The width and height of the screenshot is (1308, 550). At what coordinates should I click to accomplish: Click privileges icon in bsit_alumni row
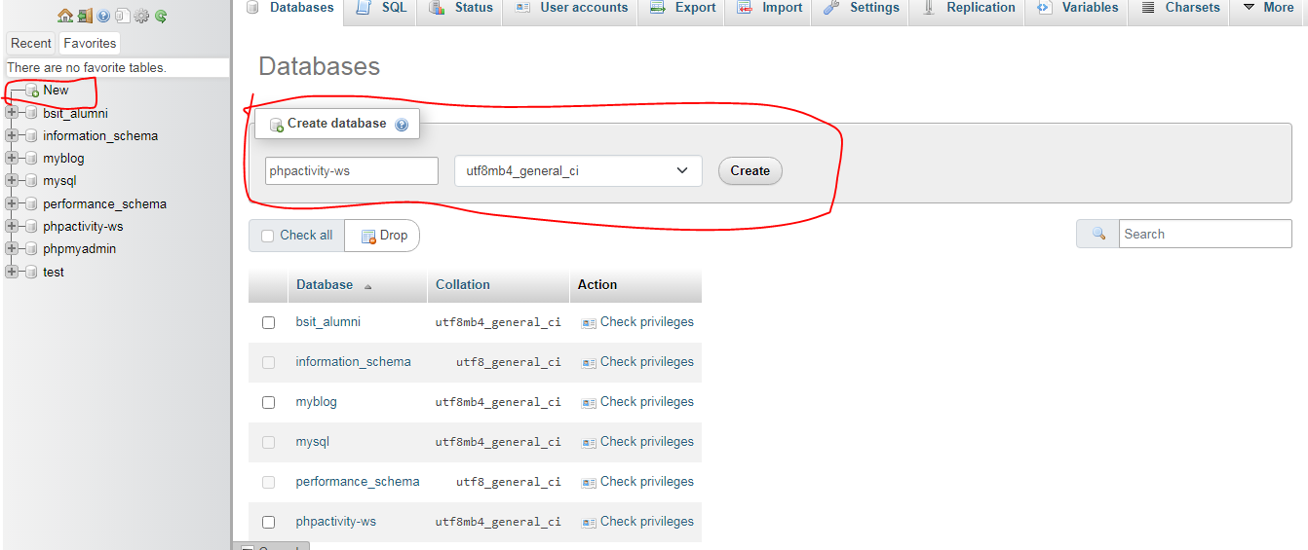click(x=589, y=323)
